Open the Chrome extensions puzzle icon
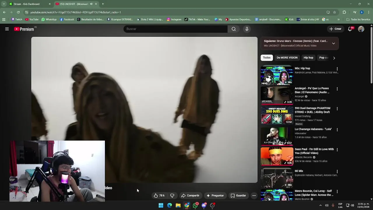 (x=344, y=12)
